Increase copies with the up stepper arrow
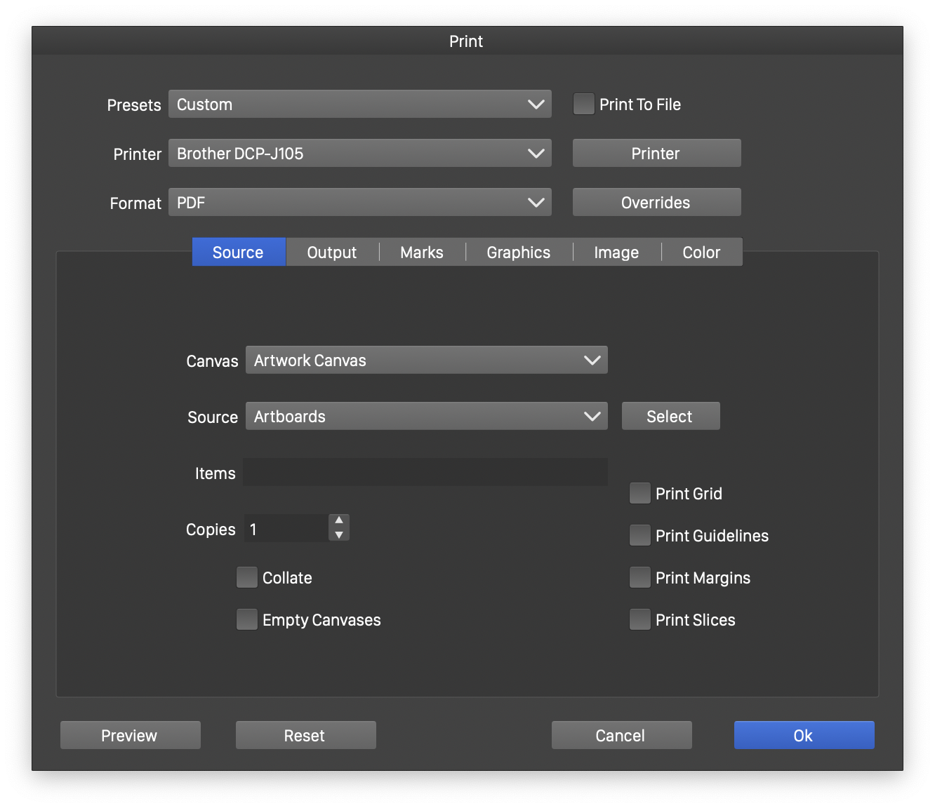Image resolution: width=935 pixels, height=808 pixels. pyautogui.click(x=339, y=520)
